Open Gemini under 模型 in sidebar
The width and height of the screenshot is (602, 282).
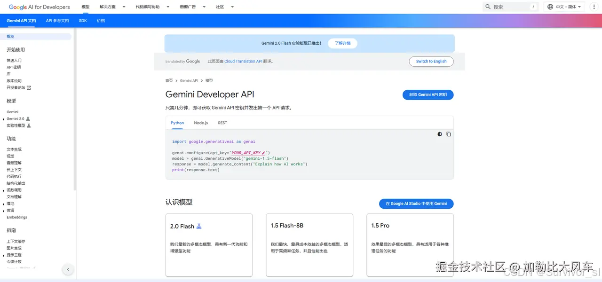click(13, 112)
